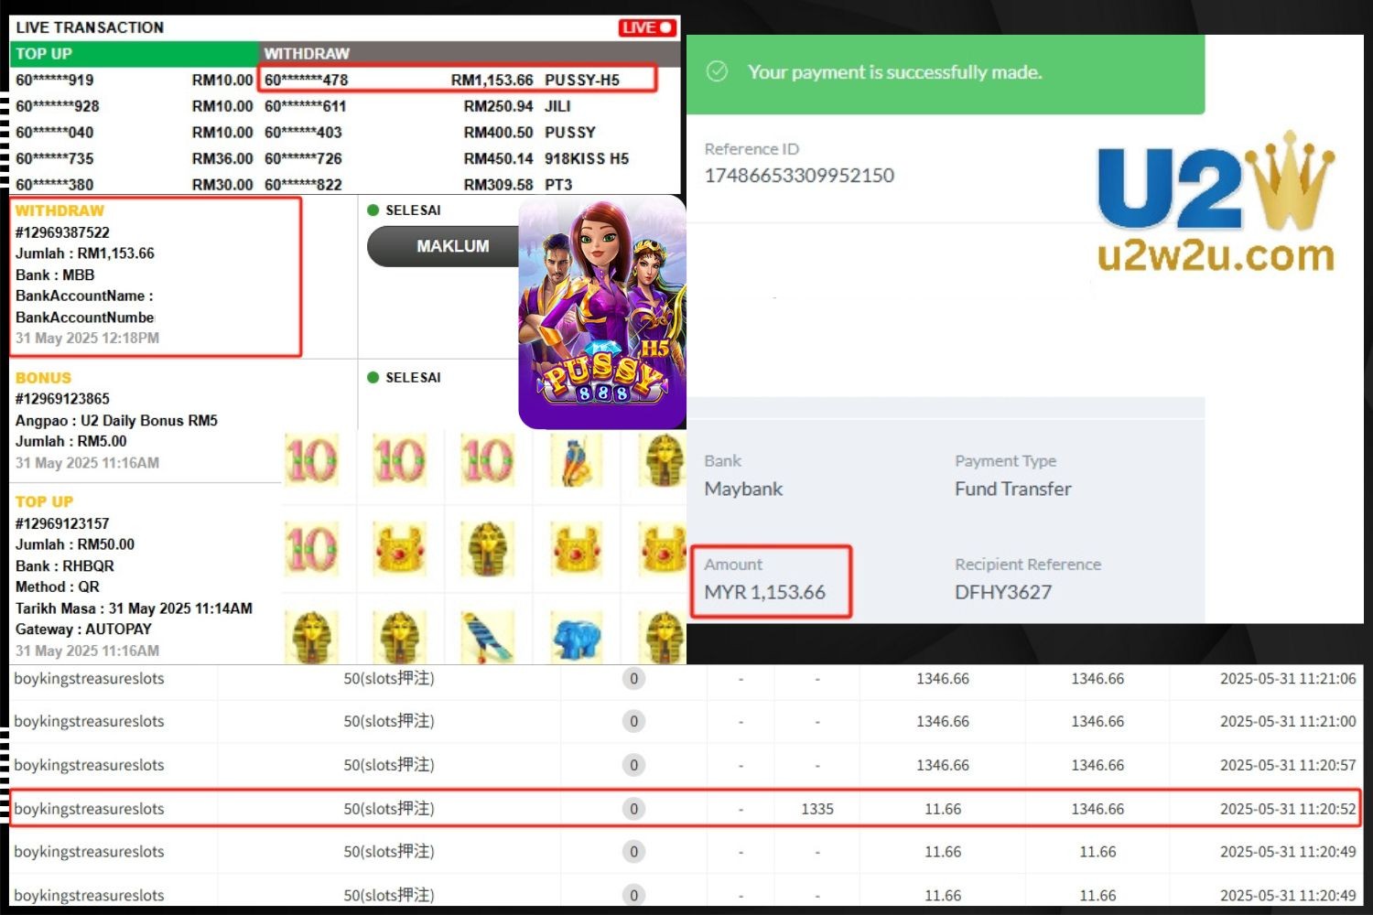Click 'Method : QR' line
1373x915 pixels.
(58, 587)
